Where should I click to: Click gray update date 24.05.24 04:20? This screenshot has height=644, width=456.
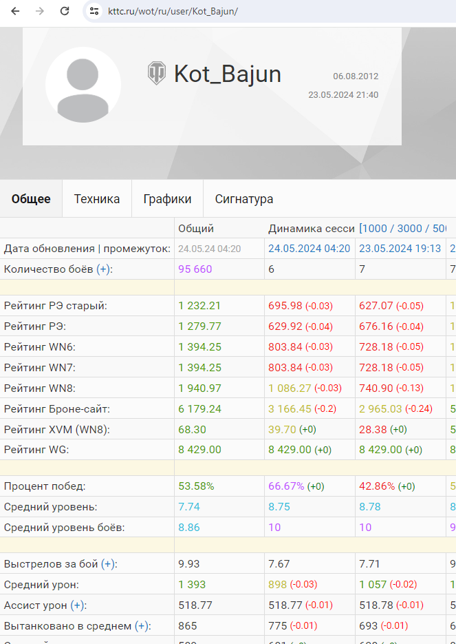tap(210, 249)
